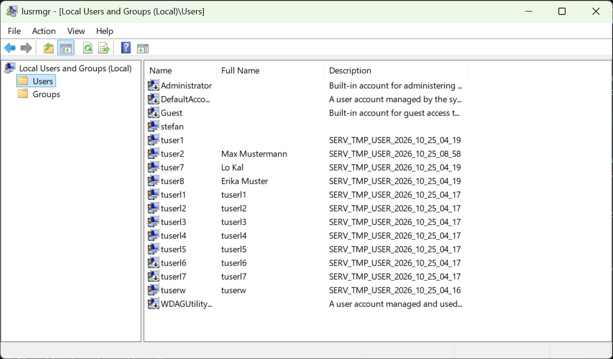Toggle the Show/Hide Console Tree toolbar button
This screenshot has width=613, height=359.
click(x=66, y=48)
